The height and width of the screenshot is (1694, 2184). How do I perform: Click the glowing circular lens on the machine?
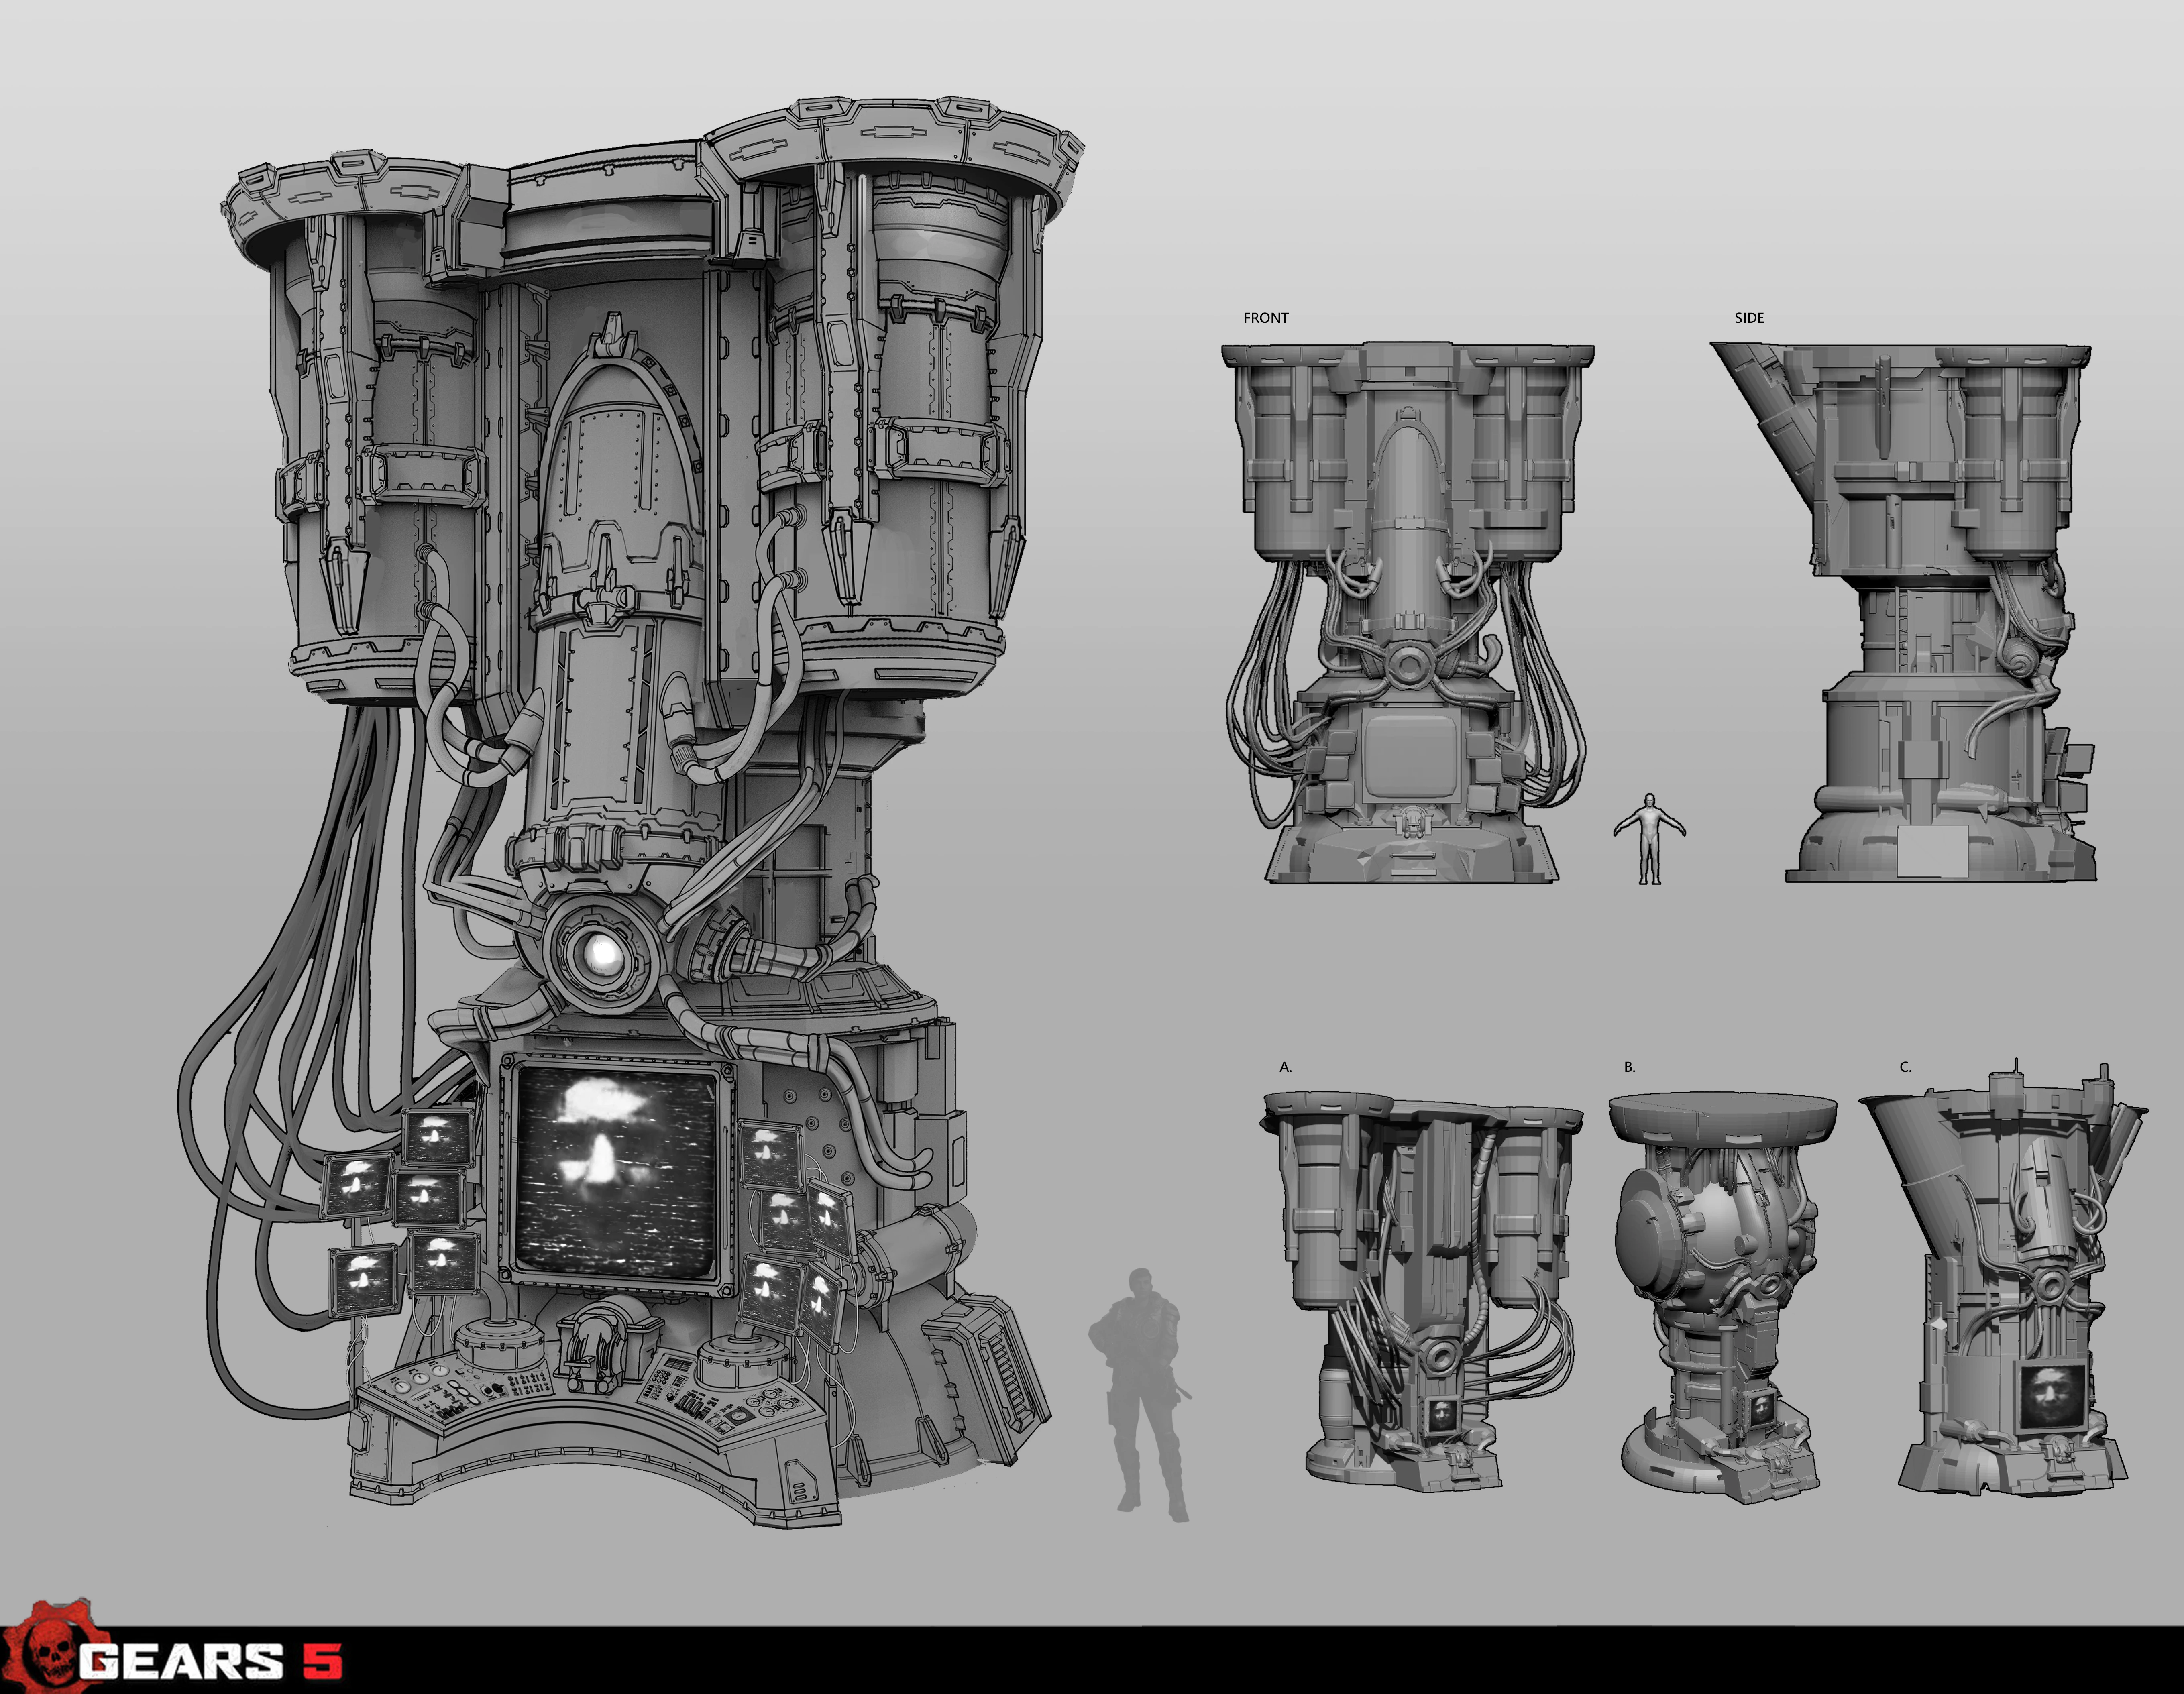point(603,955)
